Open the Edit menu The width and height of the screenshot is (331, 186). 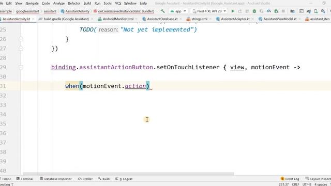click(x=9, y=4)
